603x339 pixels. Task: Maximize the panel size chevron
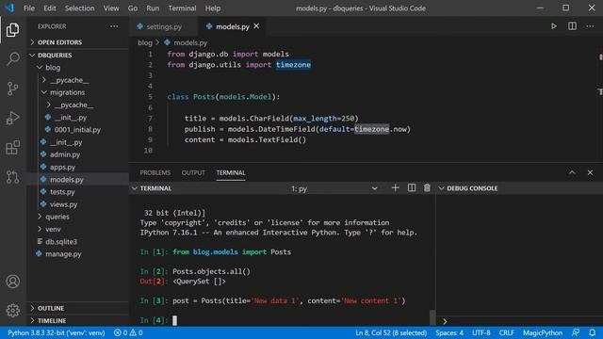[572, 172]
